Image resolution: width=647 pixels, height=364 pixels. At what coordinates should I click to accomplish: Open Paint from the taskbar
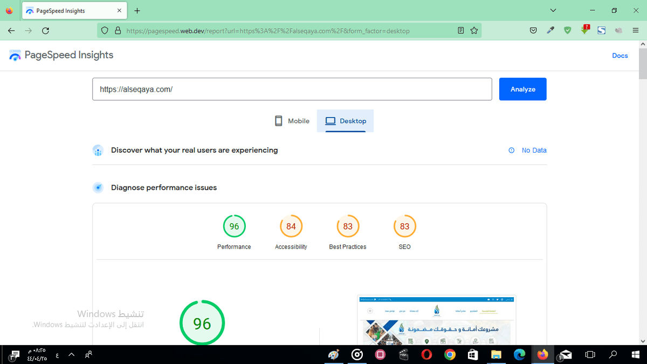pyautogui.click(x=334, y=354)
